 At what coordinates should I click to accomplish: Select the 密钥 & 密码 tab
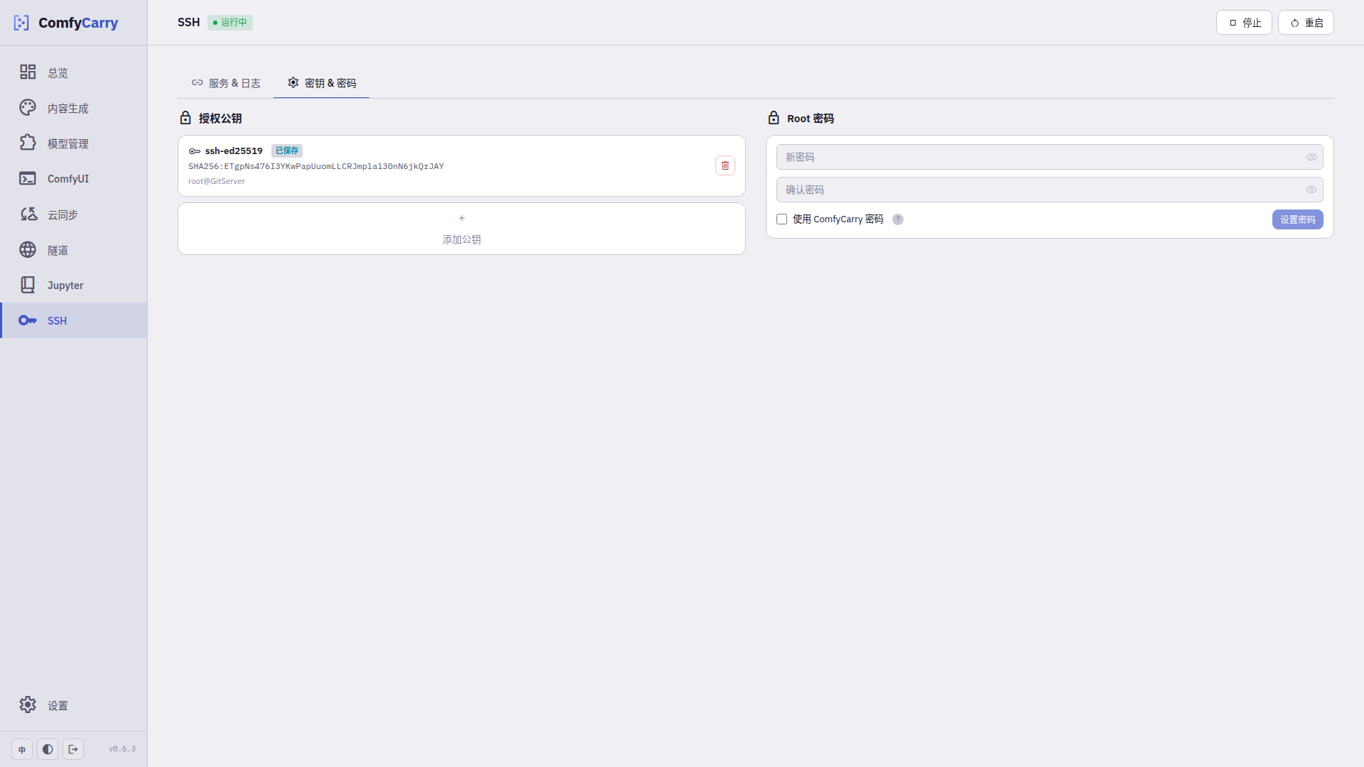[322, 83]
